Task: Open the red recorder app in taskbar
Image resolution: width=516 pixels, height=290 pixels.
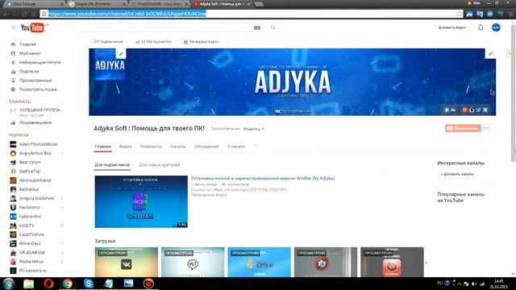Action: [148, 284]
